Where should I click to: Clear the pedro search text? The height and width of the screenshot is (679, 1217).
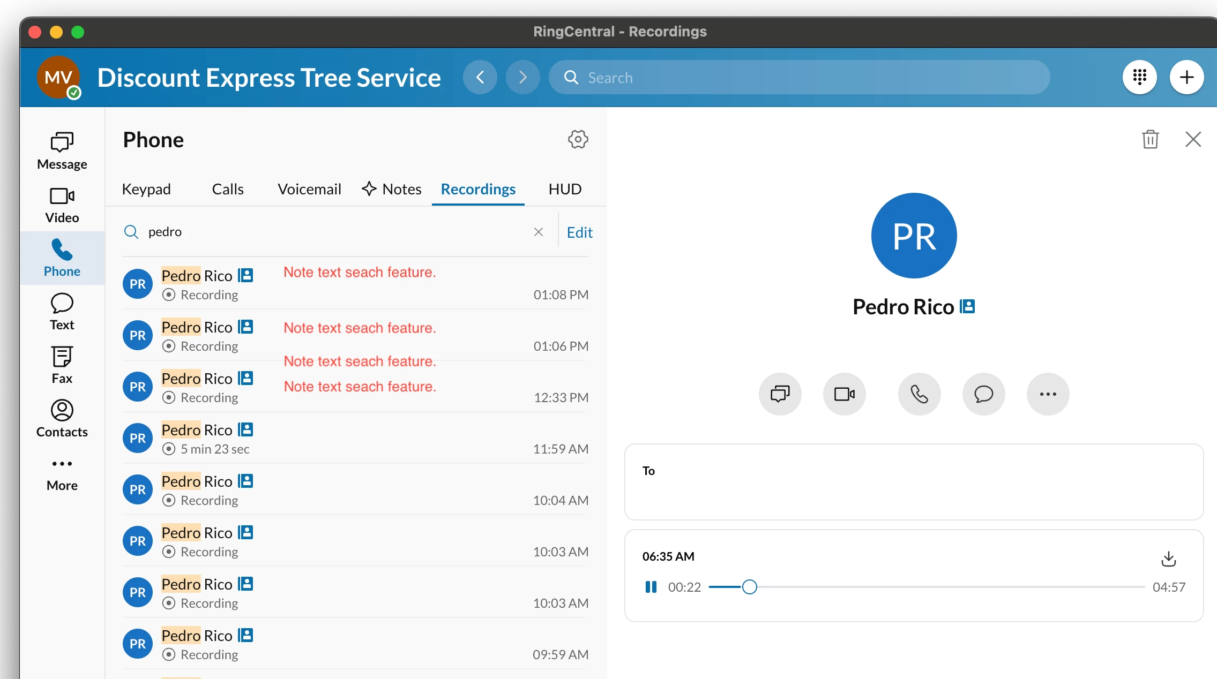tap(539, 231)
